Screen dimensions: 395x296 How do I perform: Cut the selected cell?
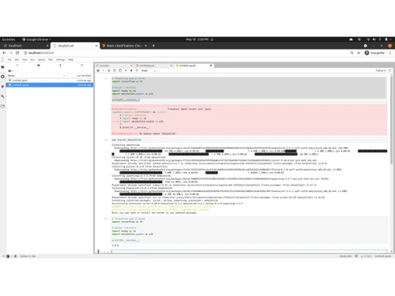(109, 70)
